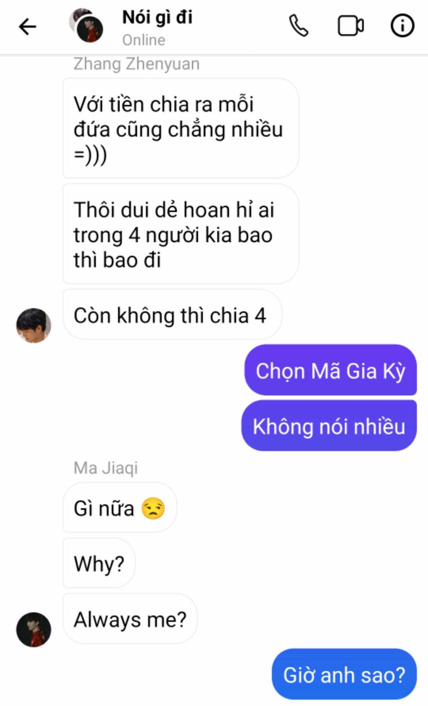This screenshot has width=428, height=706.
Task: Tap the 'Why?' message bubble
Action: click(x=99, y=563)
